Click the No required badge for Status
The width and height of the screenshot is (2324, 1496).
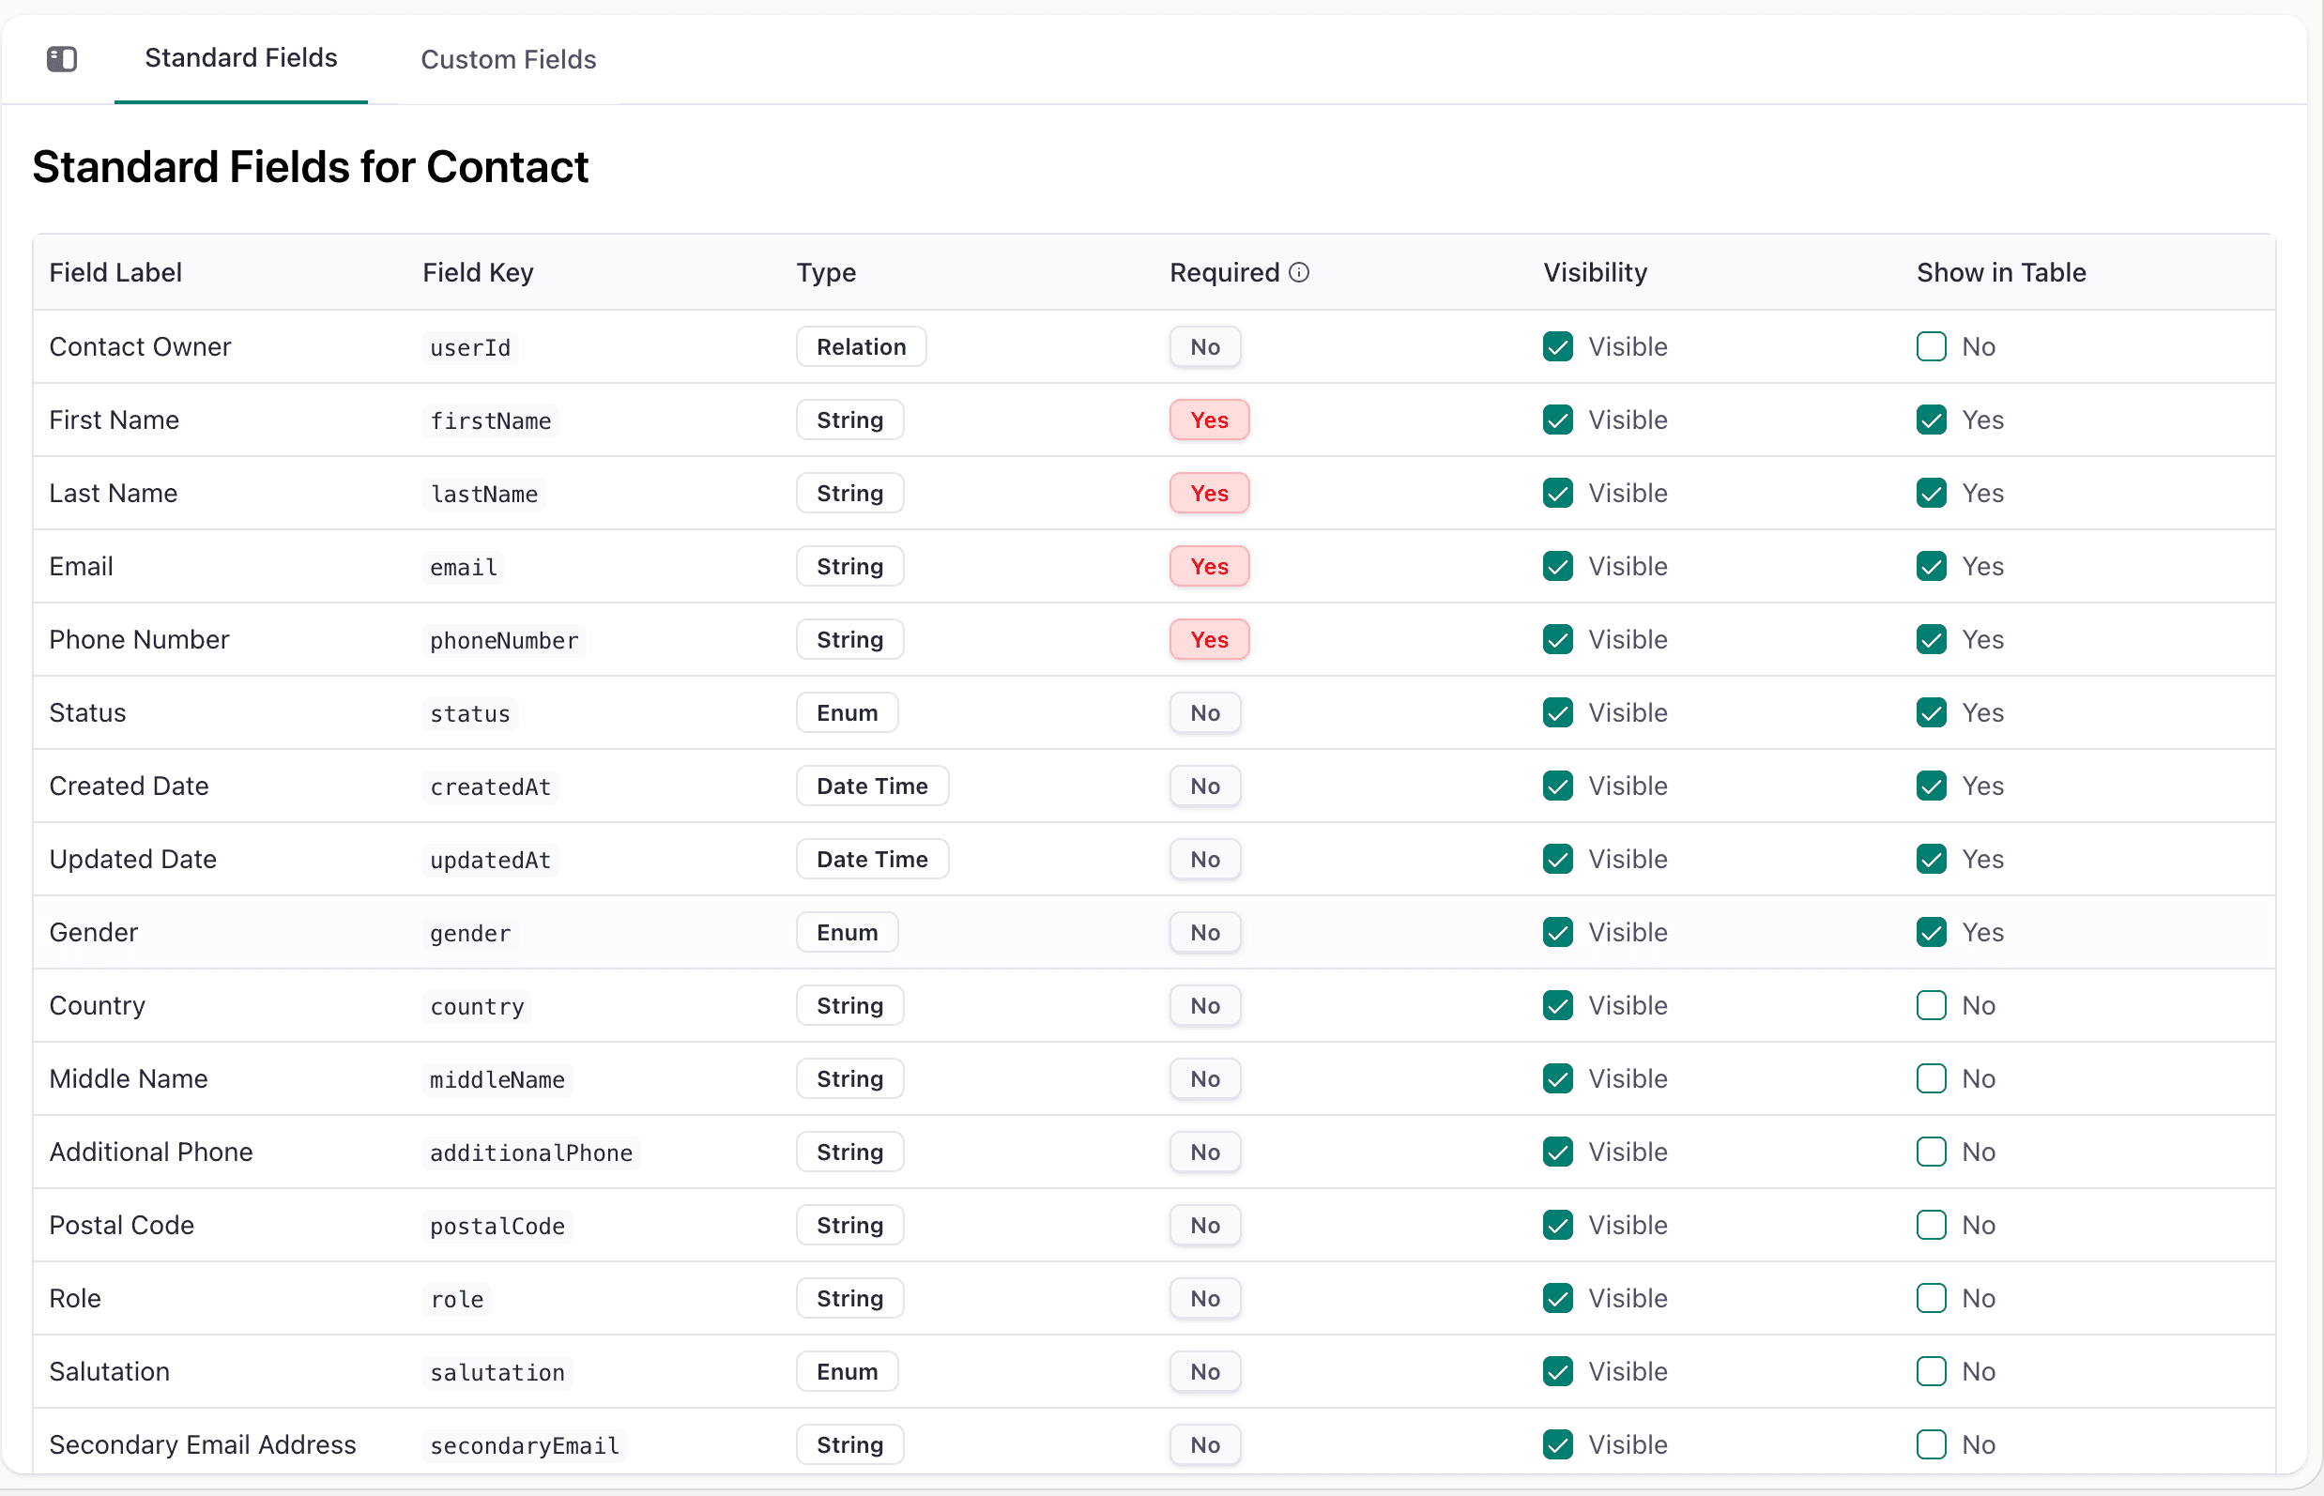coord(1205,713)
